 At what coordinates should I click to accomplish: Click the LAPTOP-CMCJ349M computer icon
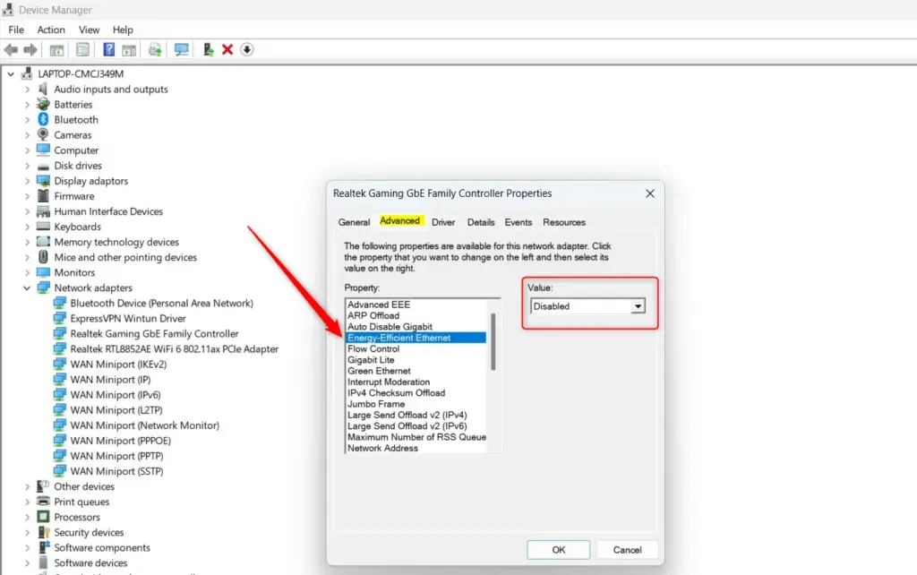tap(27, 73)
